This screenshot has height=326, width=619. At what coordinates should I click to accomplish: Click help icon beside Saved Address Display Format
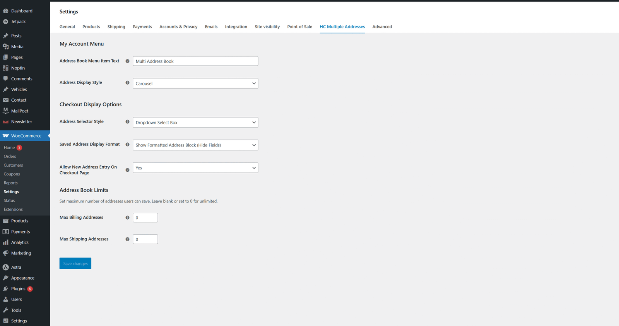point(127,145)
